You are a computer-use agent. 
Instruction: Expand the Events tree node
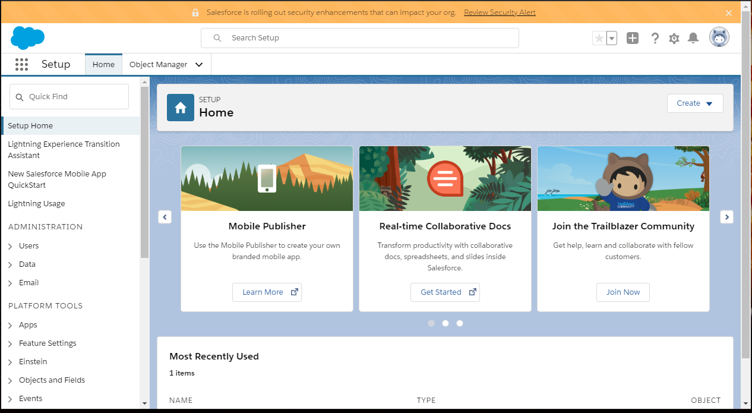[x=10, y=399]
